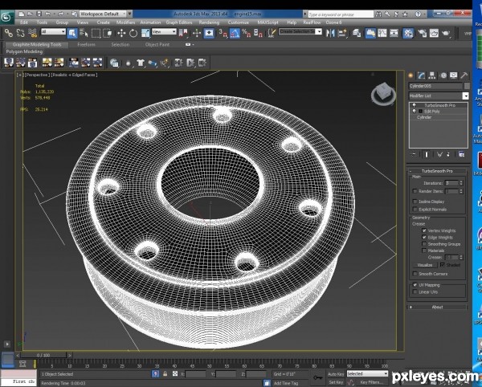Click the Align tool icon
Screen dimensions: 482x387
pyautogui.click(x=342, y=33)
